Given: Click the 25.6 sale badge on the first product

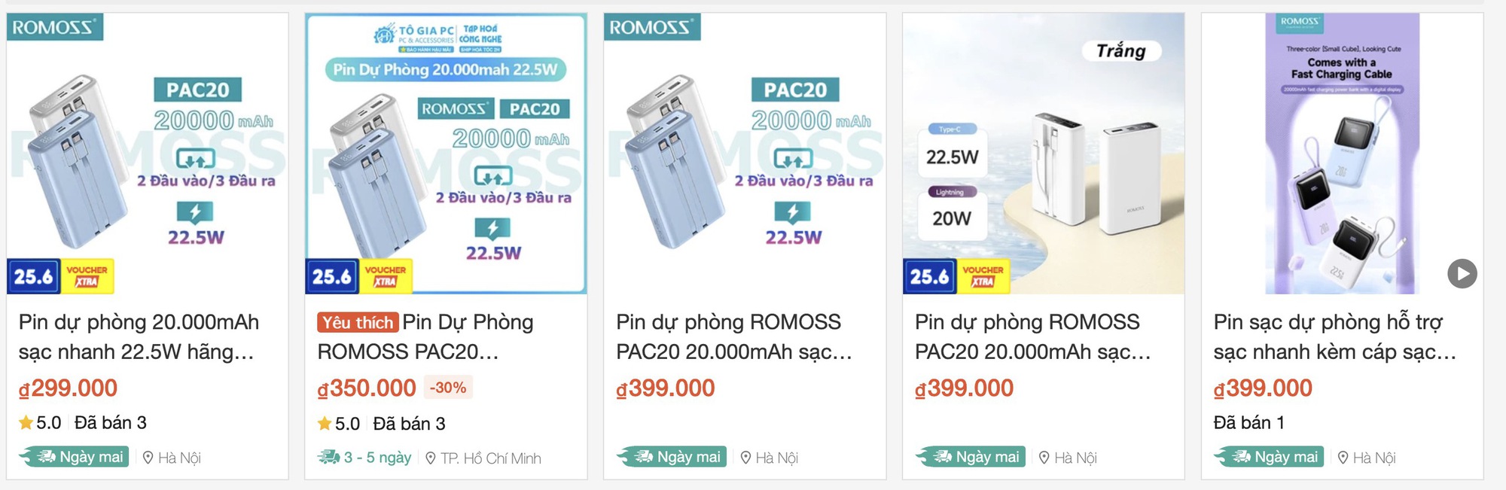Looking at the screenshot, I should [35, 275].
